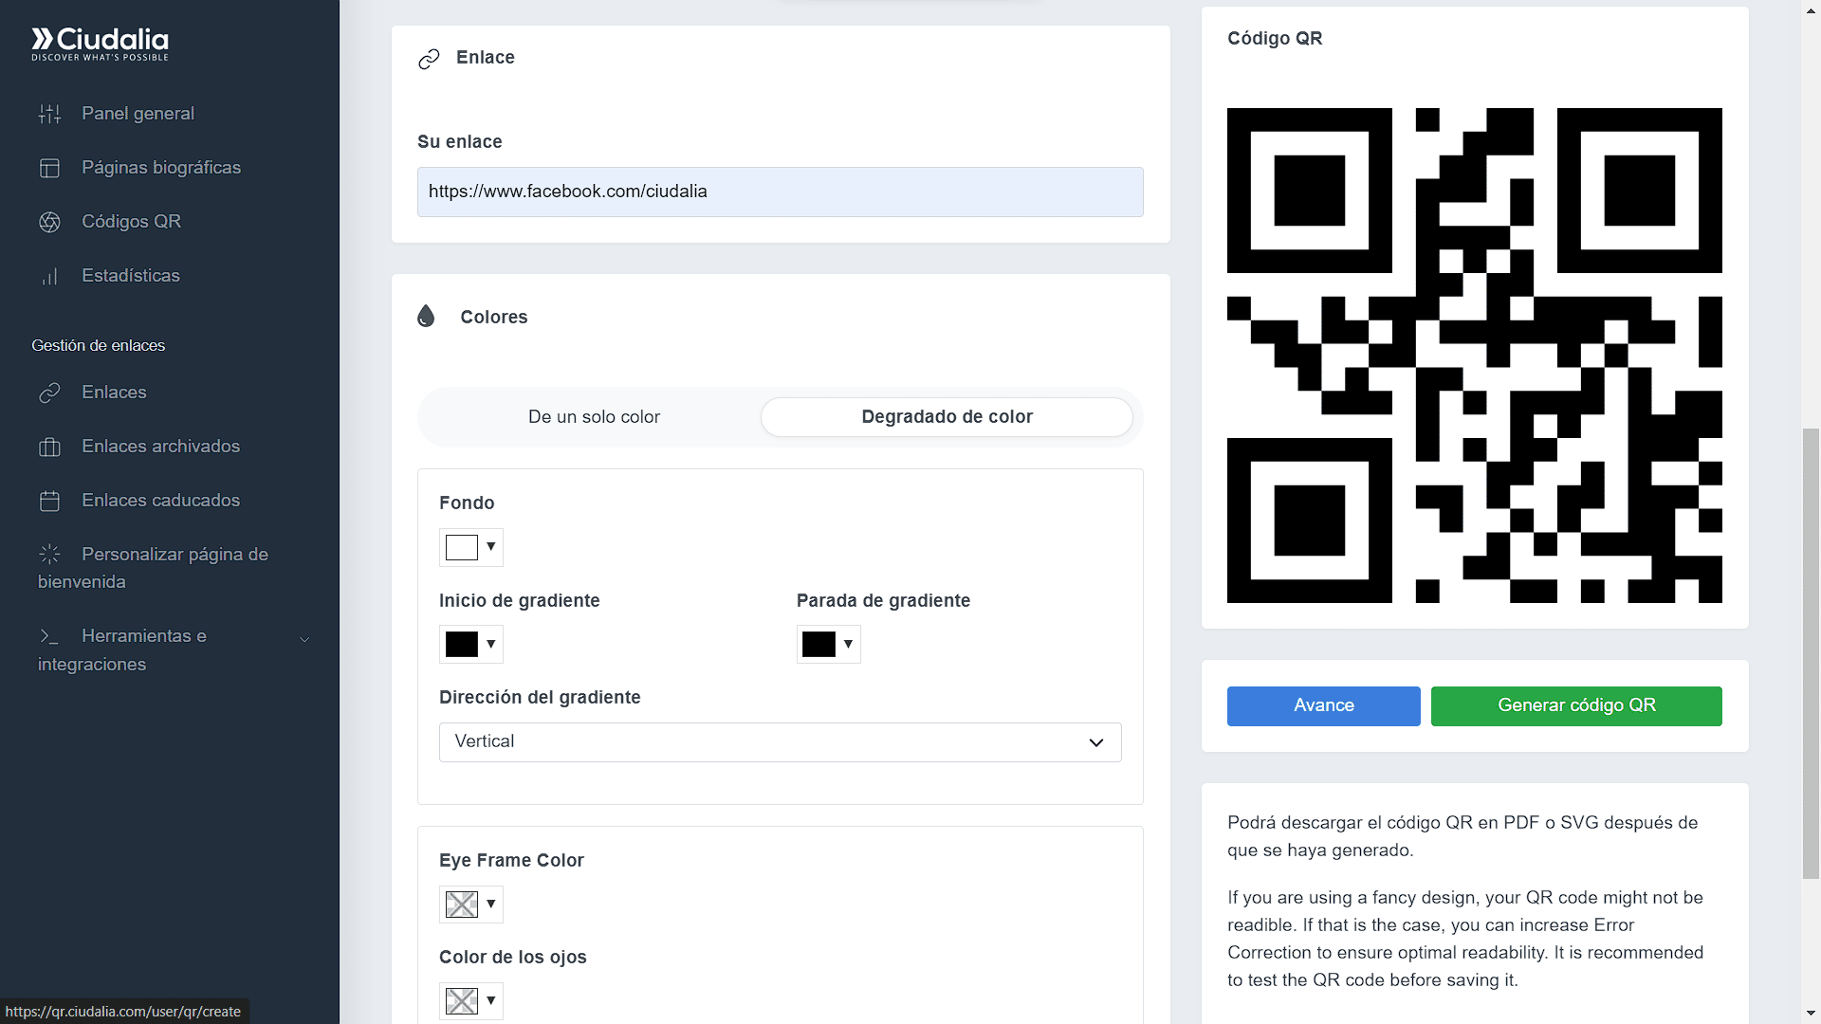Pick the Parada de gradiente color swatch
Viewport: 1821px width, 1024px height.
(828, 645)
